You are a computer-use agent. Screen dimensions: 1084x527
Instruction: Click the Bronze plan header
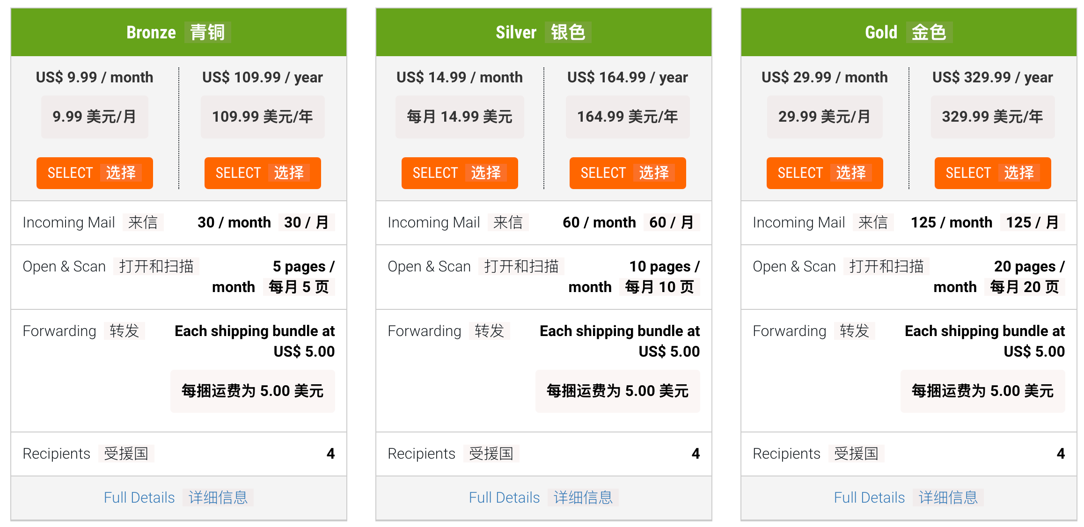179,32
